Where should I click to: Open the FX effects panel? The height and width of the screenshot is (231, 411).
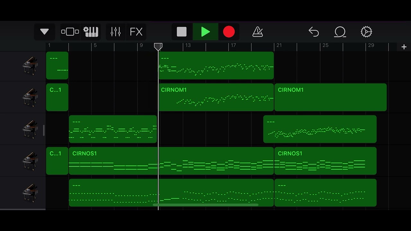(x=136, y=32)
